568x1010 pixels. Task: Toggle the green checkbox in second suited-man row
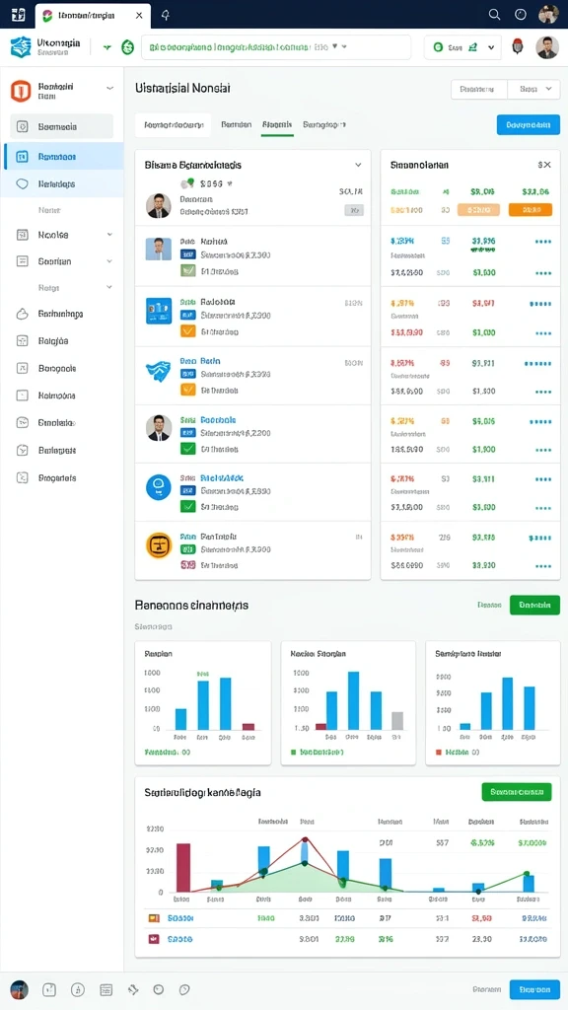pos(187,449)
